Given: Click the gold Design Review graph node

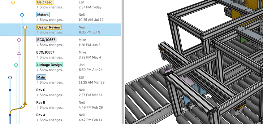Looking at the screenshot, I should [x=25, y=27].
